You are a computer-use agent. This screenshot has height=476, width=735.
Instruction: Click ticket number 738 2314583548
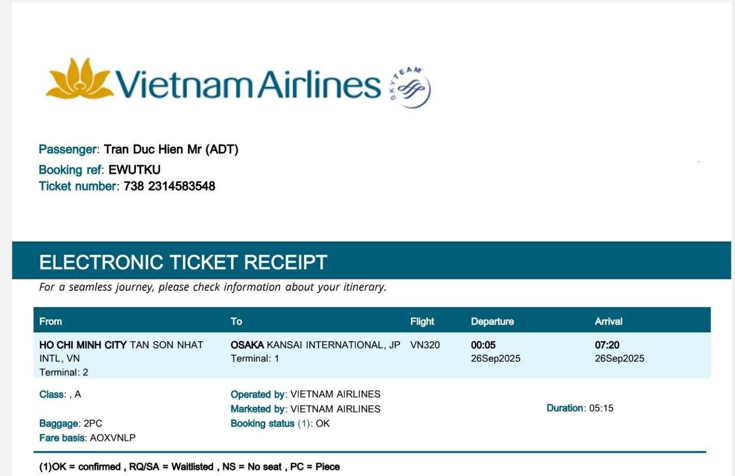click(x=169, y=186)
